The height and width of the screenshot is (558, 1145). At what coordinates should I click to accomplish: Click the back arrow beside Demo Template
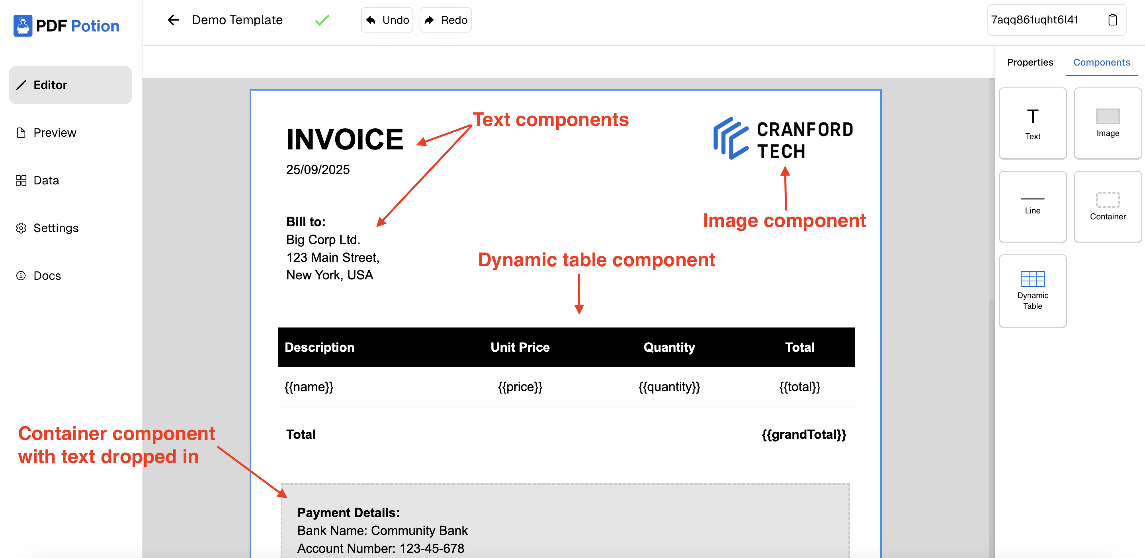tap(173, 20)
